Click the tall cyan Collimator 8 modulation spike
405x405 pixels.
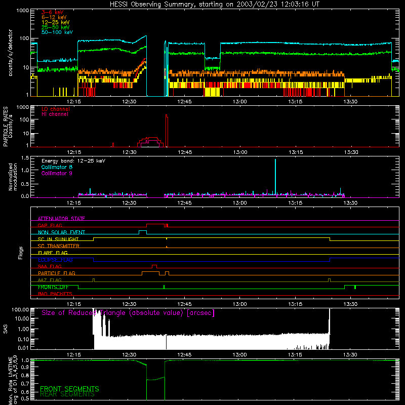point(275,177)
